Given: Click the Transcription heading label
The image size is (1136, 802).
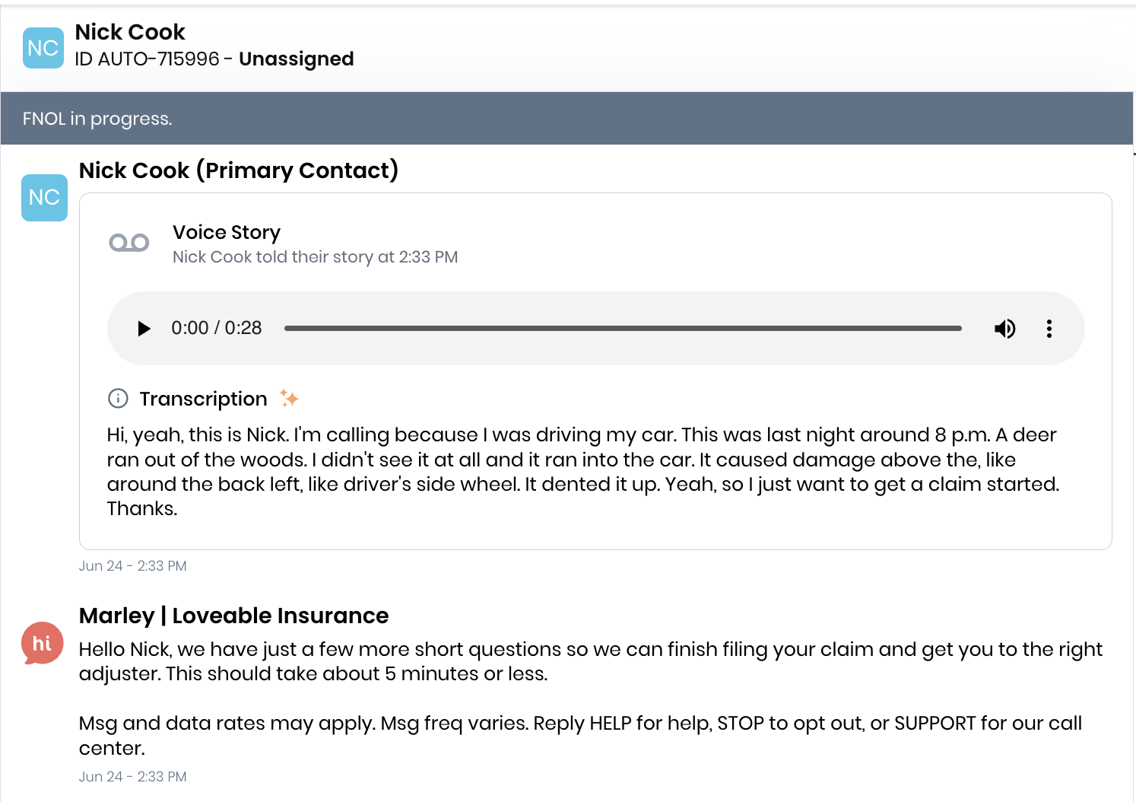Looking at the screenshot, I should click(x=203, y=399).
